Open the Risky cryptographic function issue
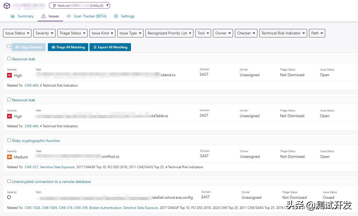Viewport: 358px width, 216px height. (36, 141)
